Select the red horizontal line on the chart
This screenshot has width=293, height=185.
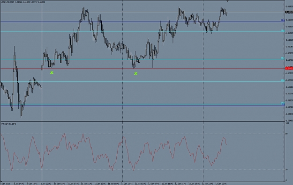[x=143, y=69]
